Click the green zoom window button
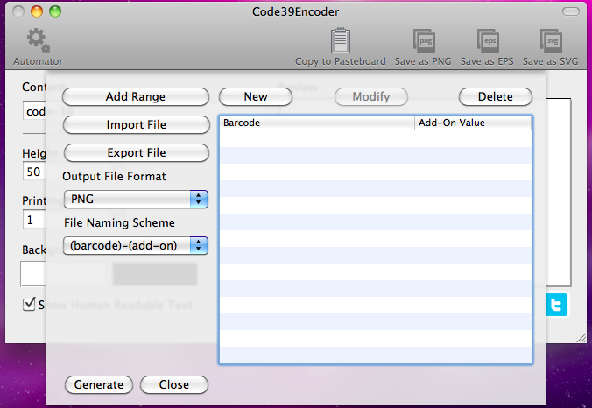This screenshot has width=592, height=408. [55, 11]
